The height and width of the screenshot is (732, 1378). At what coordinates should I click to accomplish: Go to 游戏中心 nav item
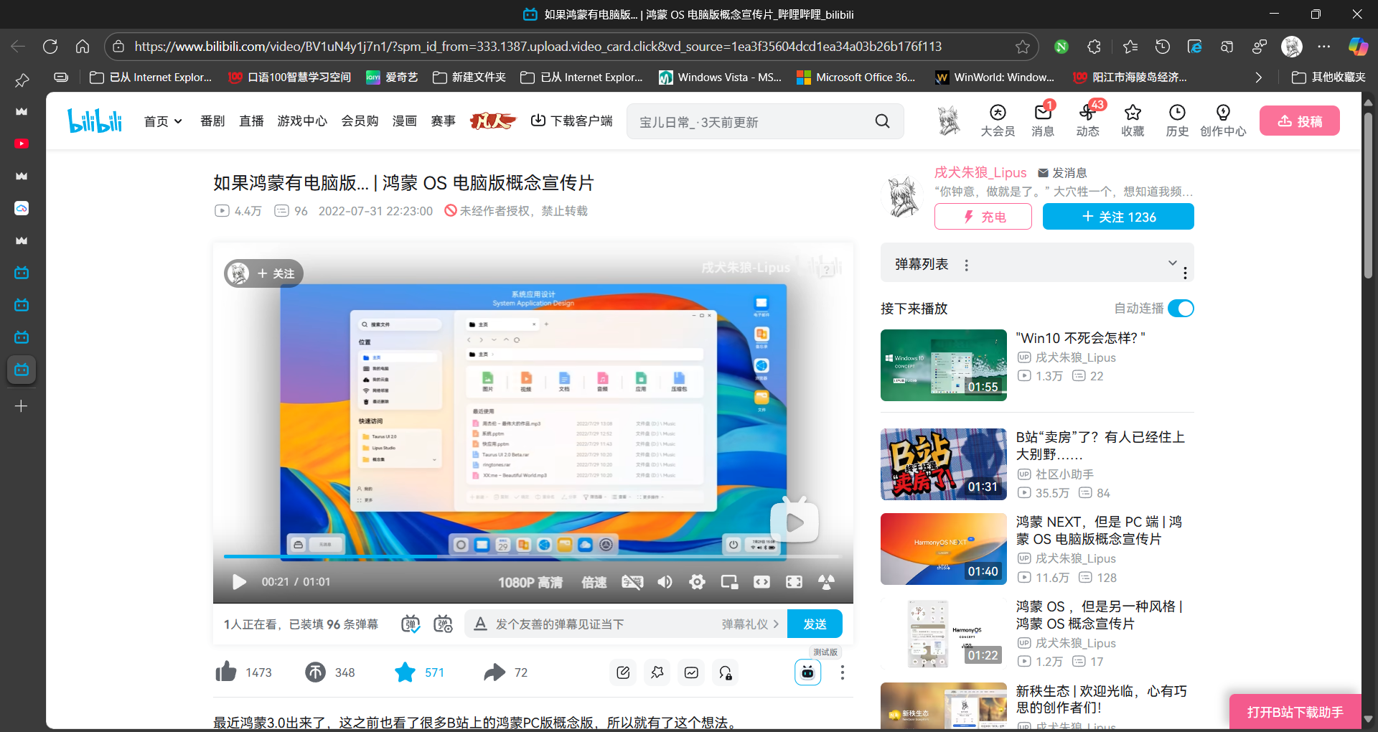(302, 121)
